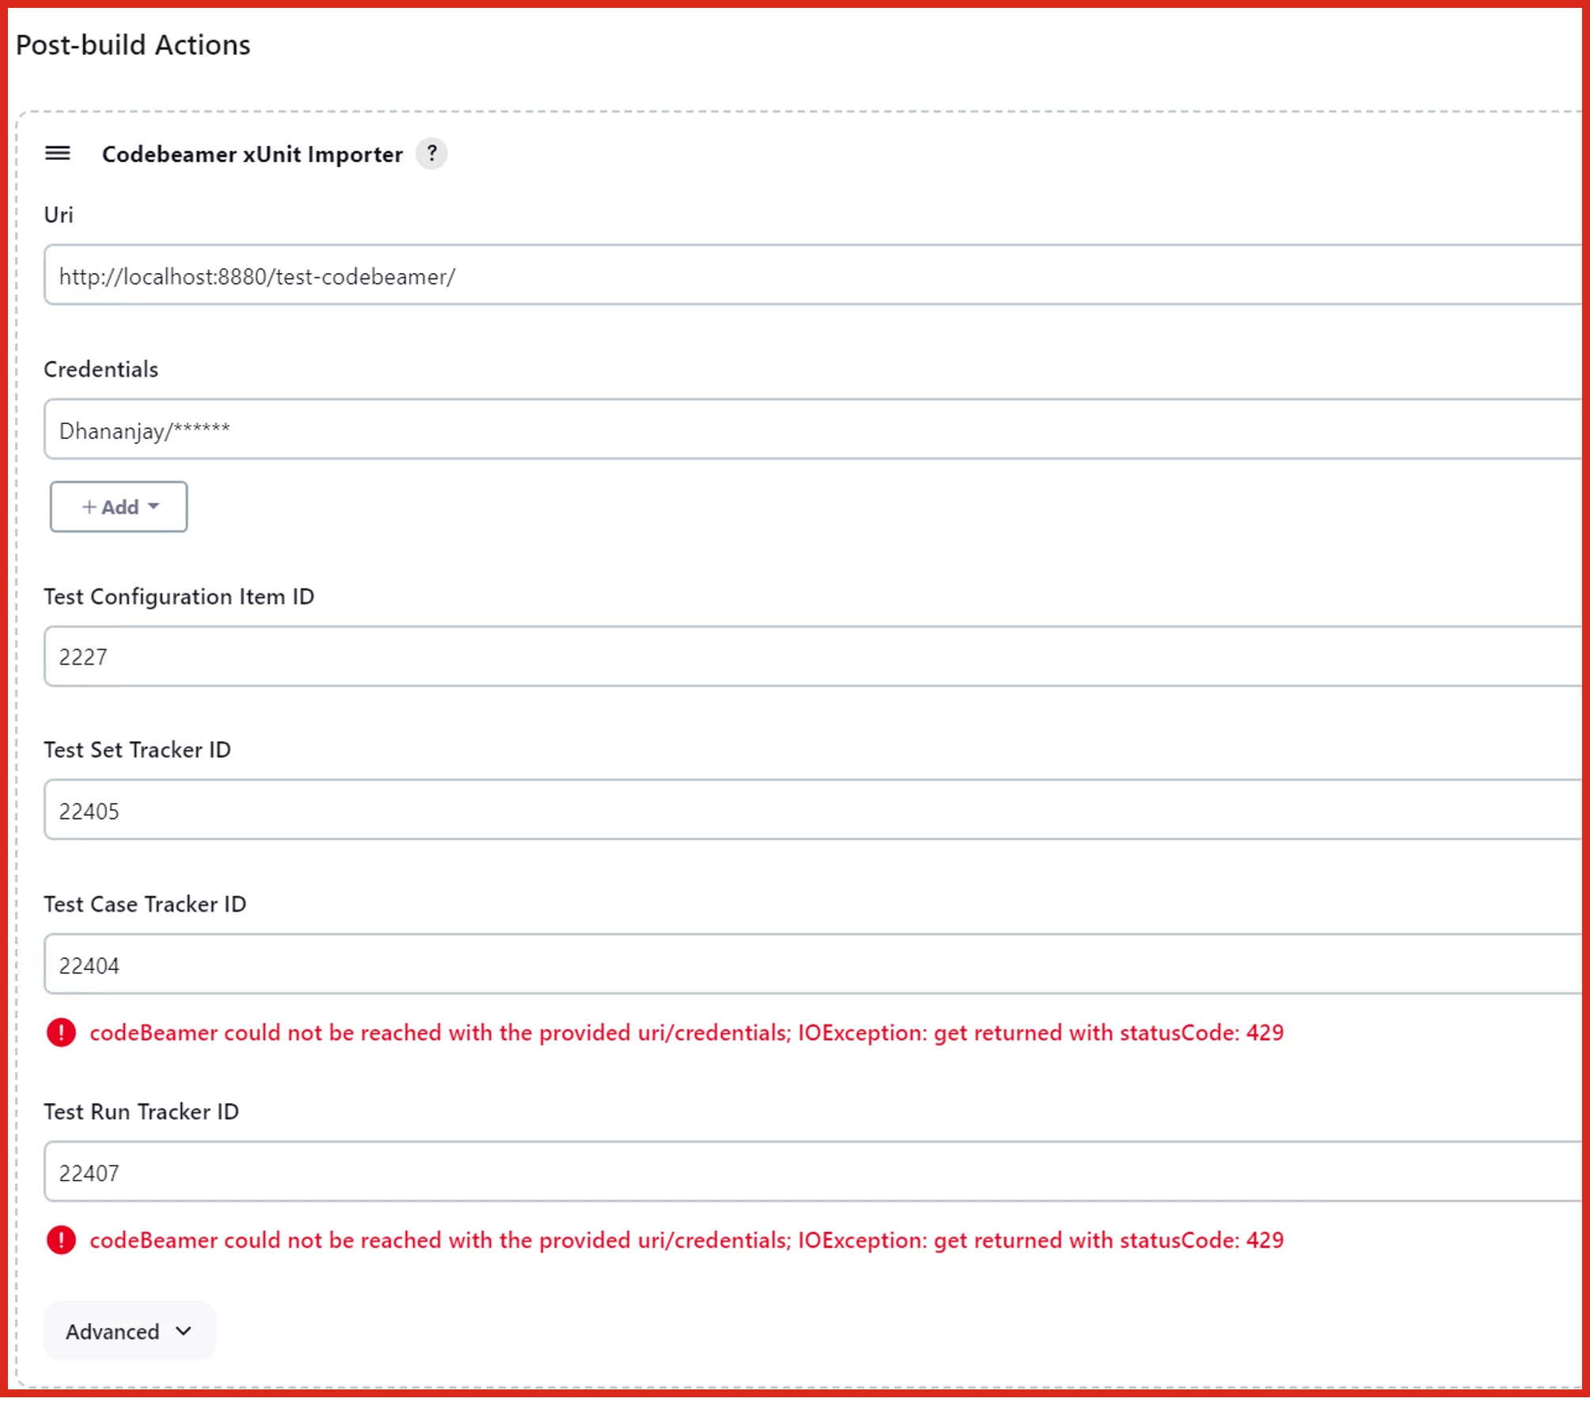Click the Codebeamer xUnit Importer title
1590x1406 pixels.
tap(252, 154)
